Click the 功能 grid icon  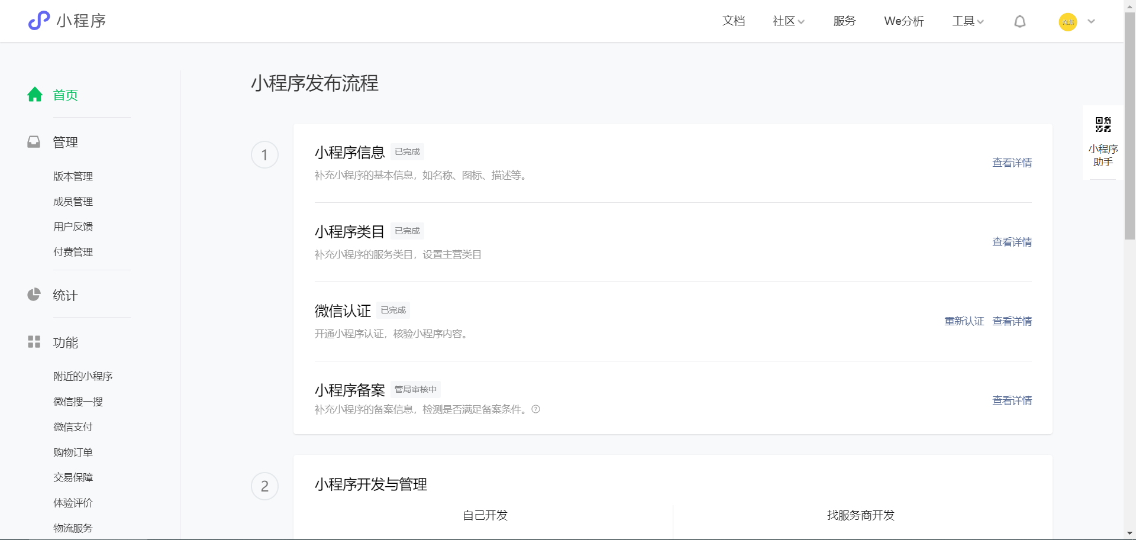pyautogui.click(x=34, y=342)
